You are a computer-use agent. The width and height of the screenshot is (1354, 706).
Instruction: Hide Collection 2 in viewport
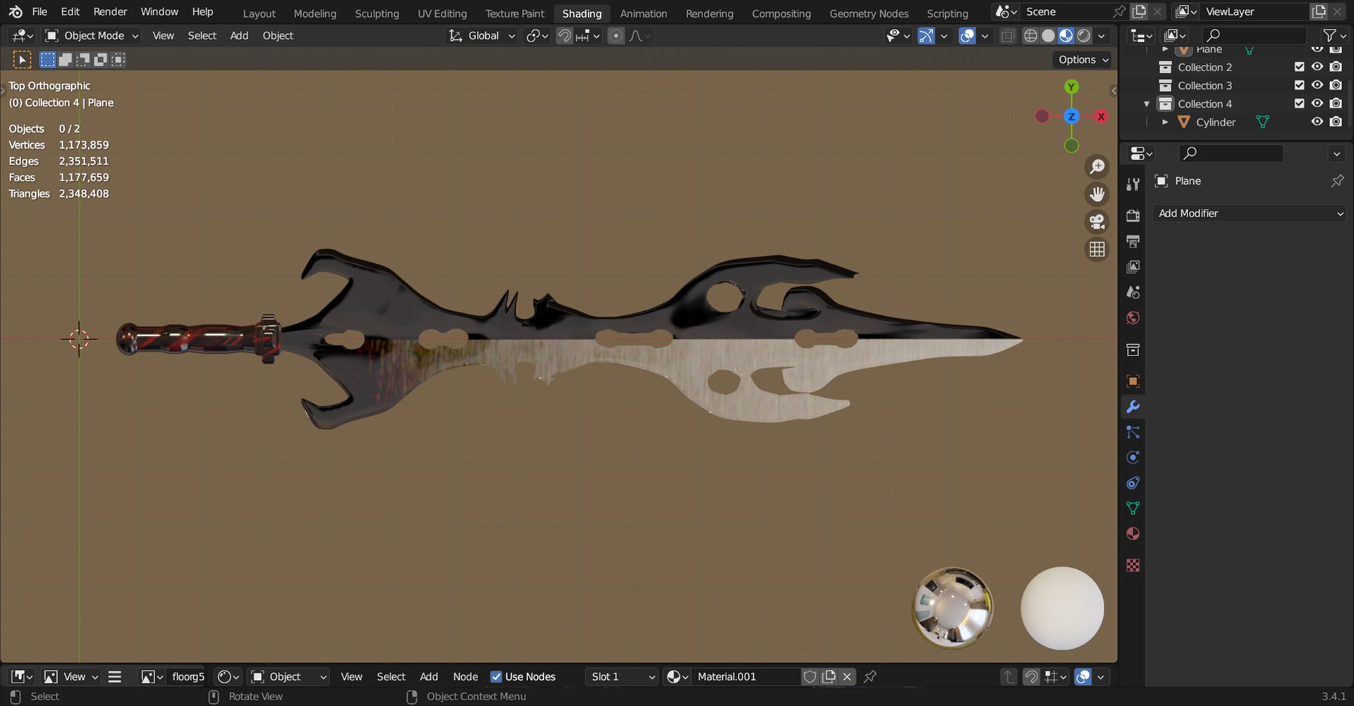click(x=1317, y=67)
